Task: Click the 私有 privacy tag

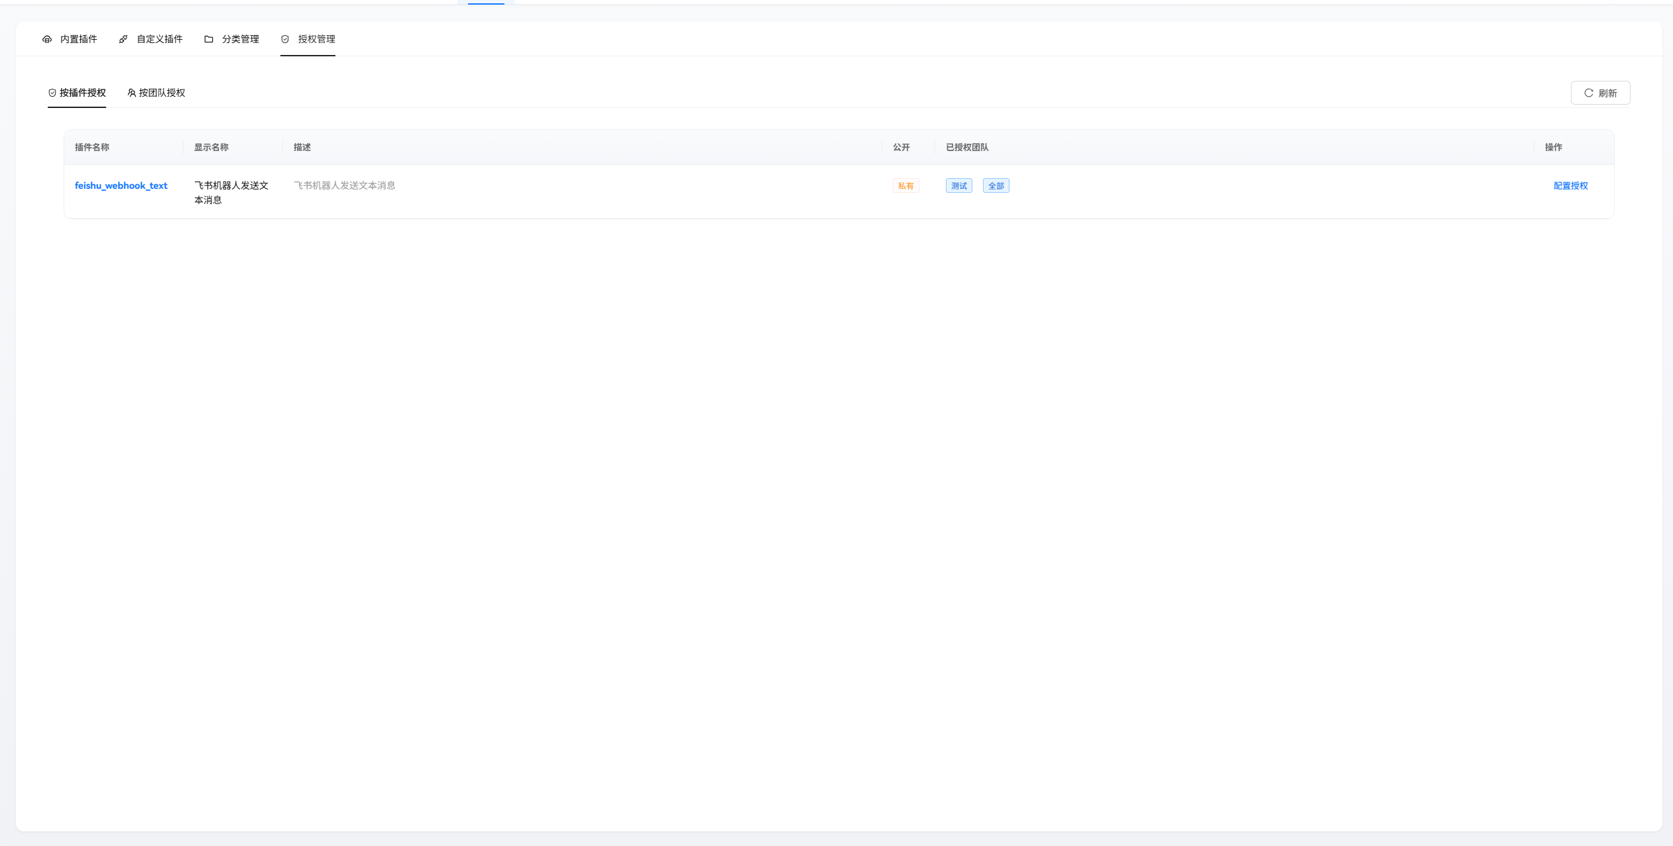Action: 905,186
